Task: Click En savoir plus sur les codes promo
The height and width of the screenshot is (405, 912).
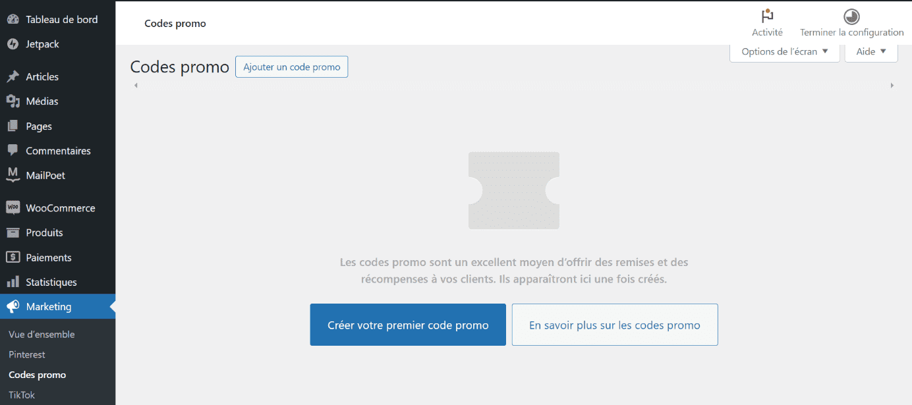Action: click(615, 325)
